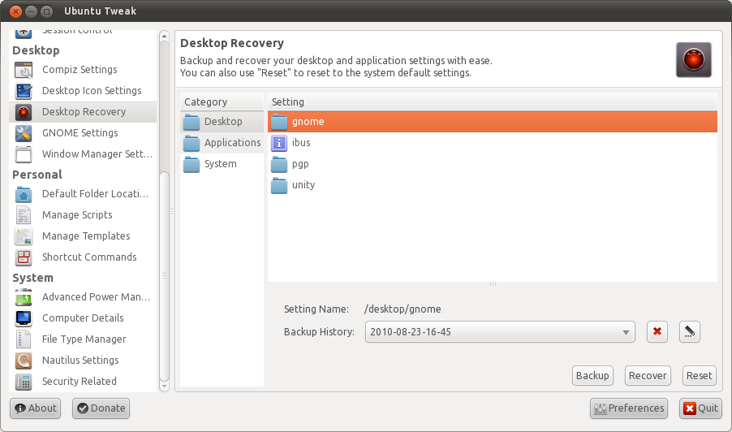The height and width of the screenshot is (432, 732).
Task: Click the Advanced Power Management battery icon
Action: (x=24, y=297)
